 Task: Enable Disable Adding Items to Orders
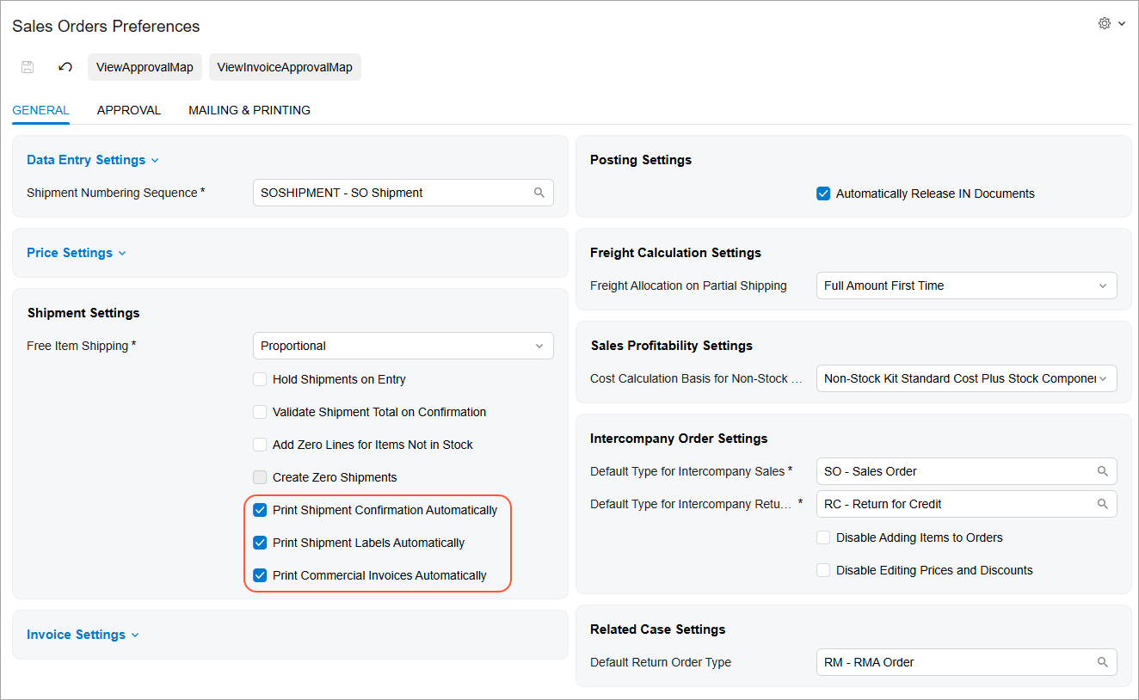[823, 537]
